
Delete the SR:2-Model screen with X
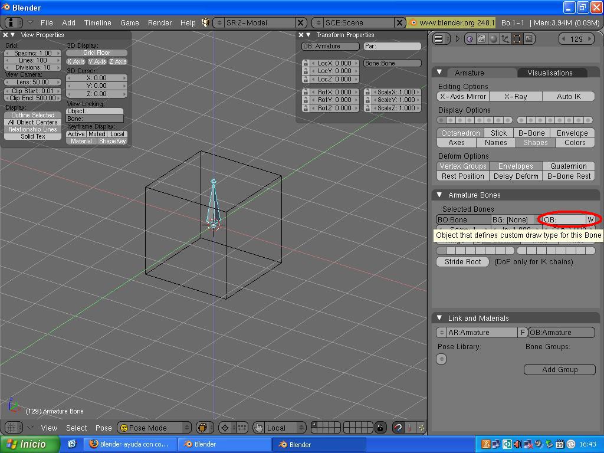[x=301, y=23]
